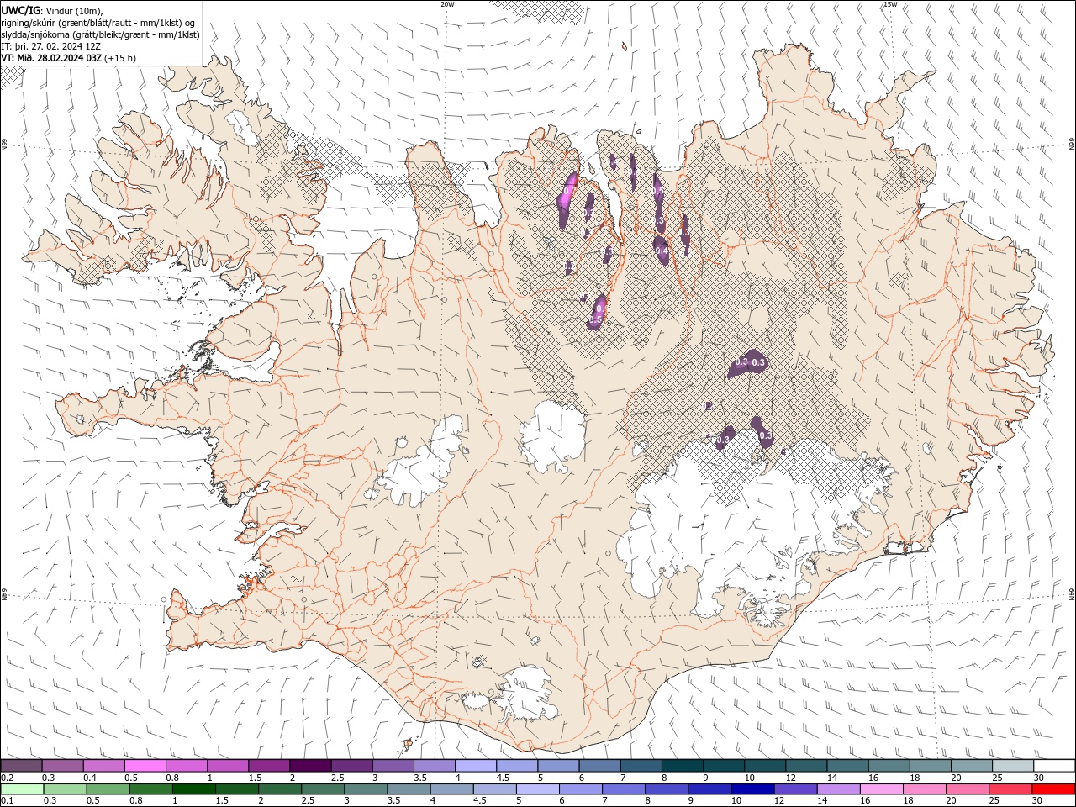Click the "slydda/snjókoma" legend description line
This screenshot has height=807, width=1076.
click(100, 34)
